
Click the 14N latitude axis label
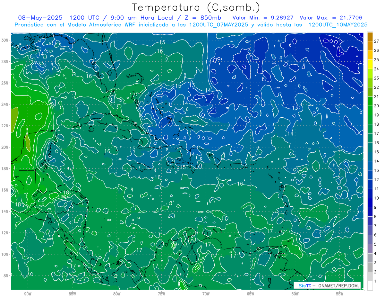point(5,211)
